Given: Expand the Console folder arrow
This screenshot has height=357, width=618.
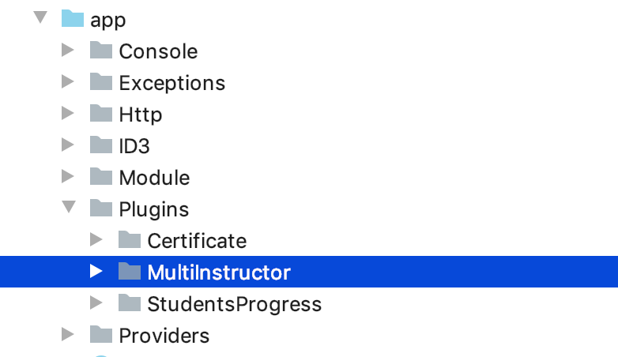Looking at the screenshot, I should 68,50.
